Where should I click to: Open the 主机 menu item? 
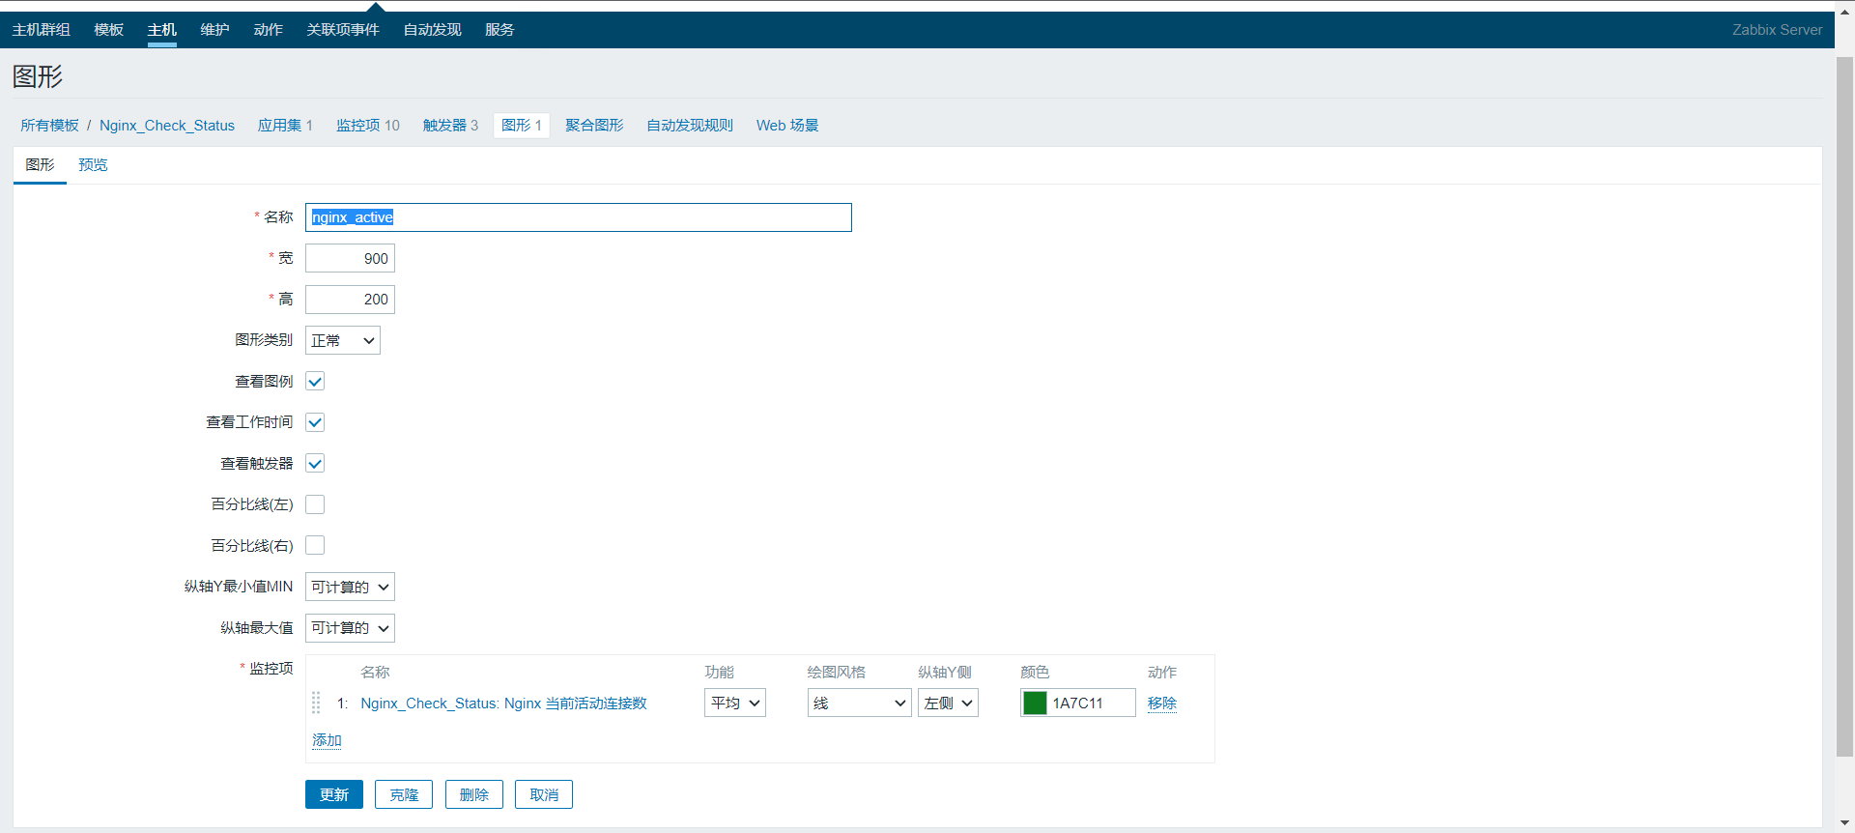click(x=162, y=30)
